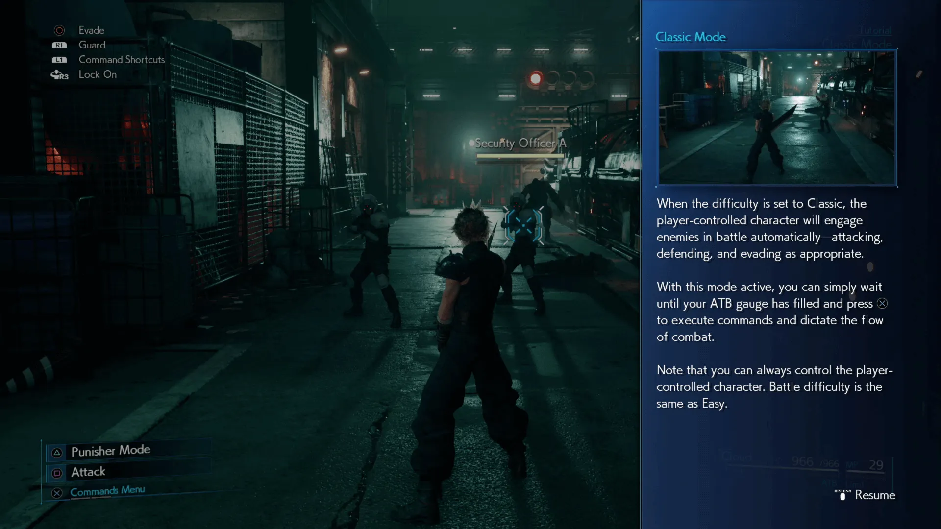Click the blue lock-on target reticle
Screen dimensions: 941x529
click(523, 226)
